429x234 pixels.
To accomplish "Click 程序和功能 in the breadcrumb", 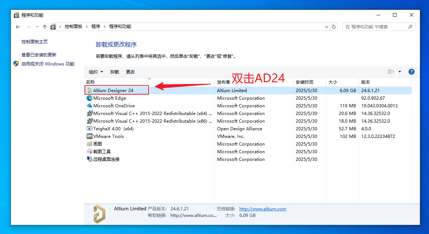I will coord(120,27).
